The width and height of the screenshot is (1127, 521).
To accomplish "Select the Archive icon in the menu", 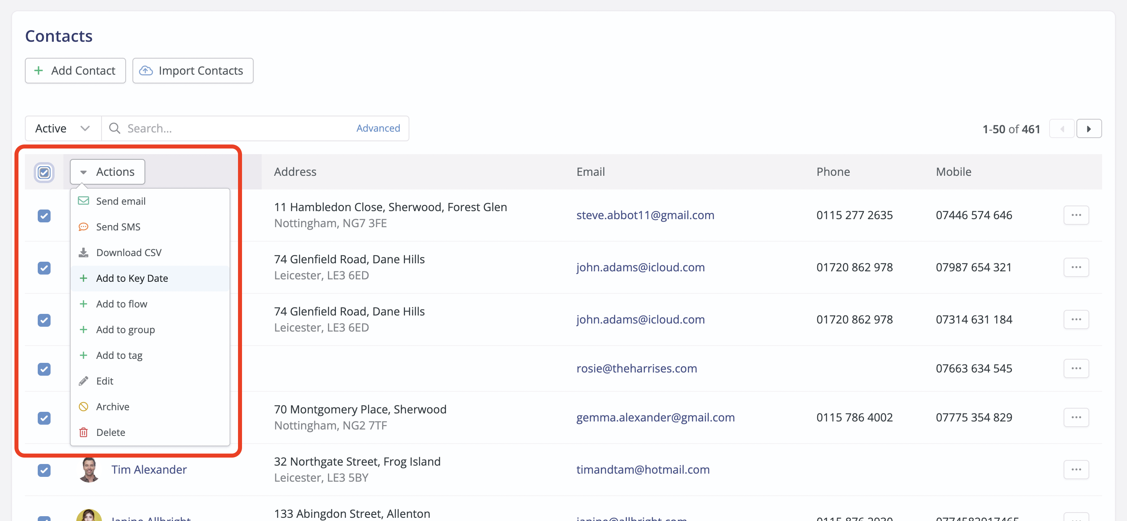I will pos(83,406).
